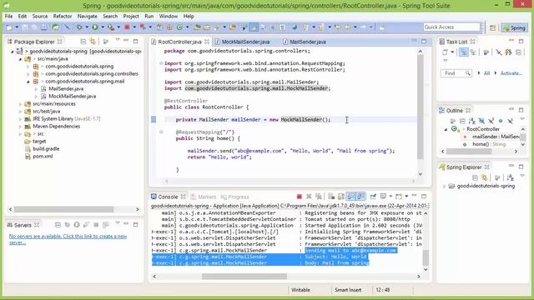Click All filter in Task List

(x=486, y=73)
